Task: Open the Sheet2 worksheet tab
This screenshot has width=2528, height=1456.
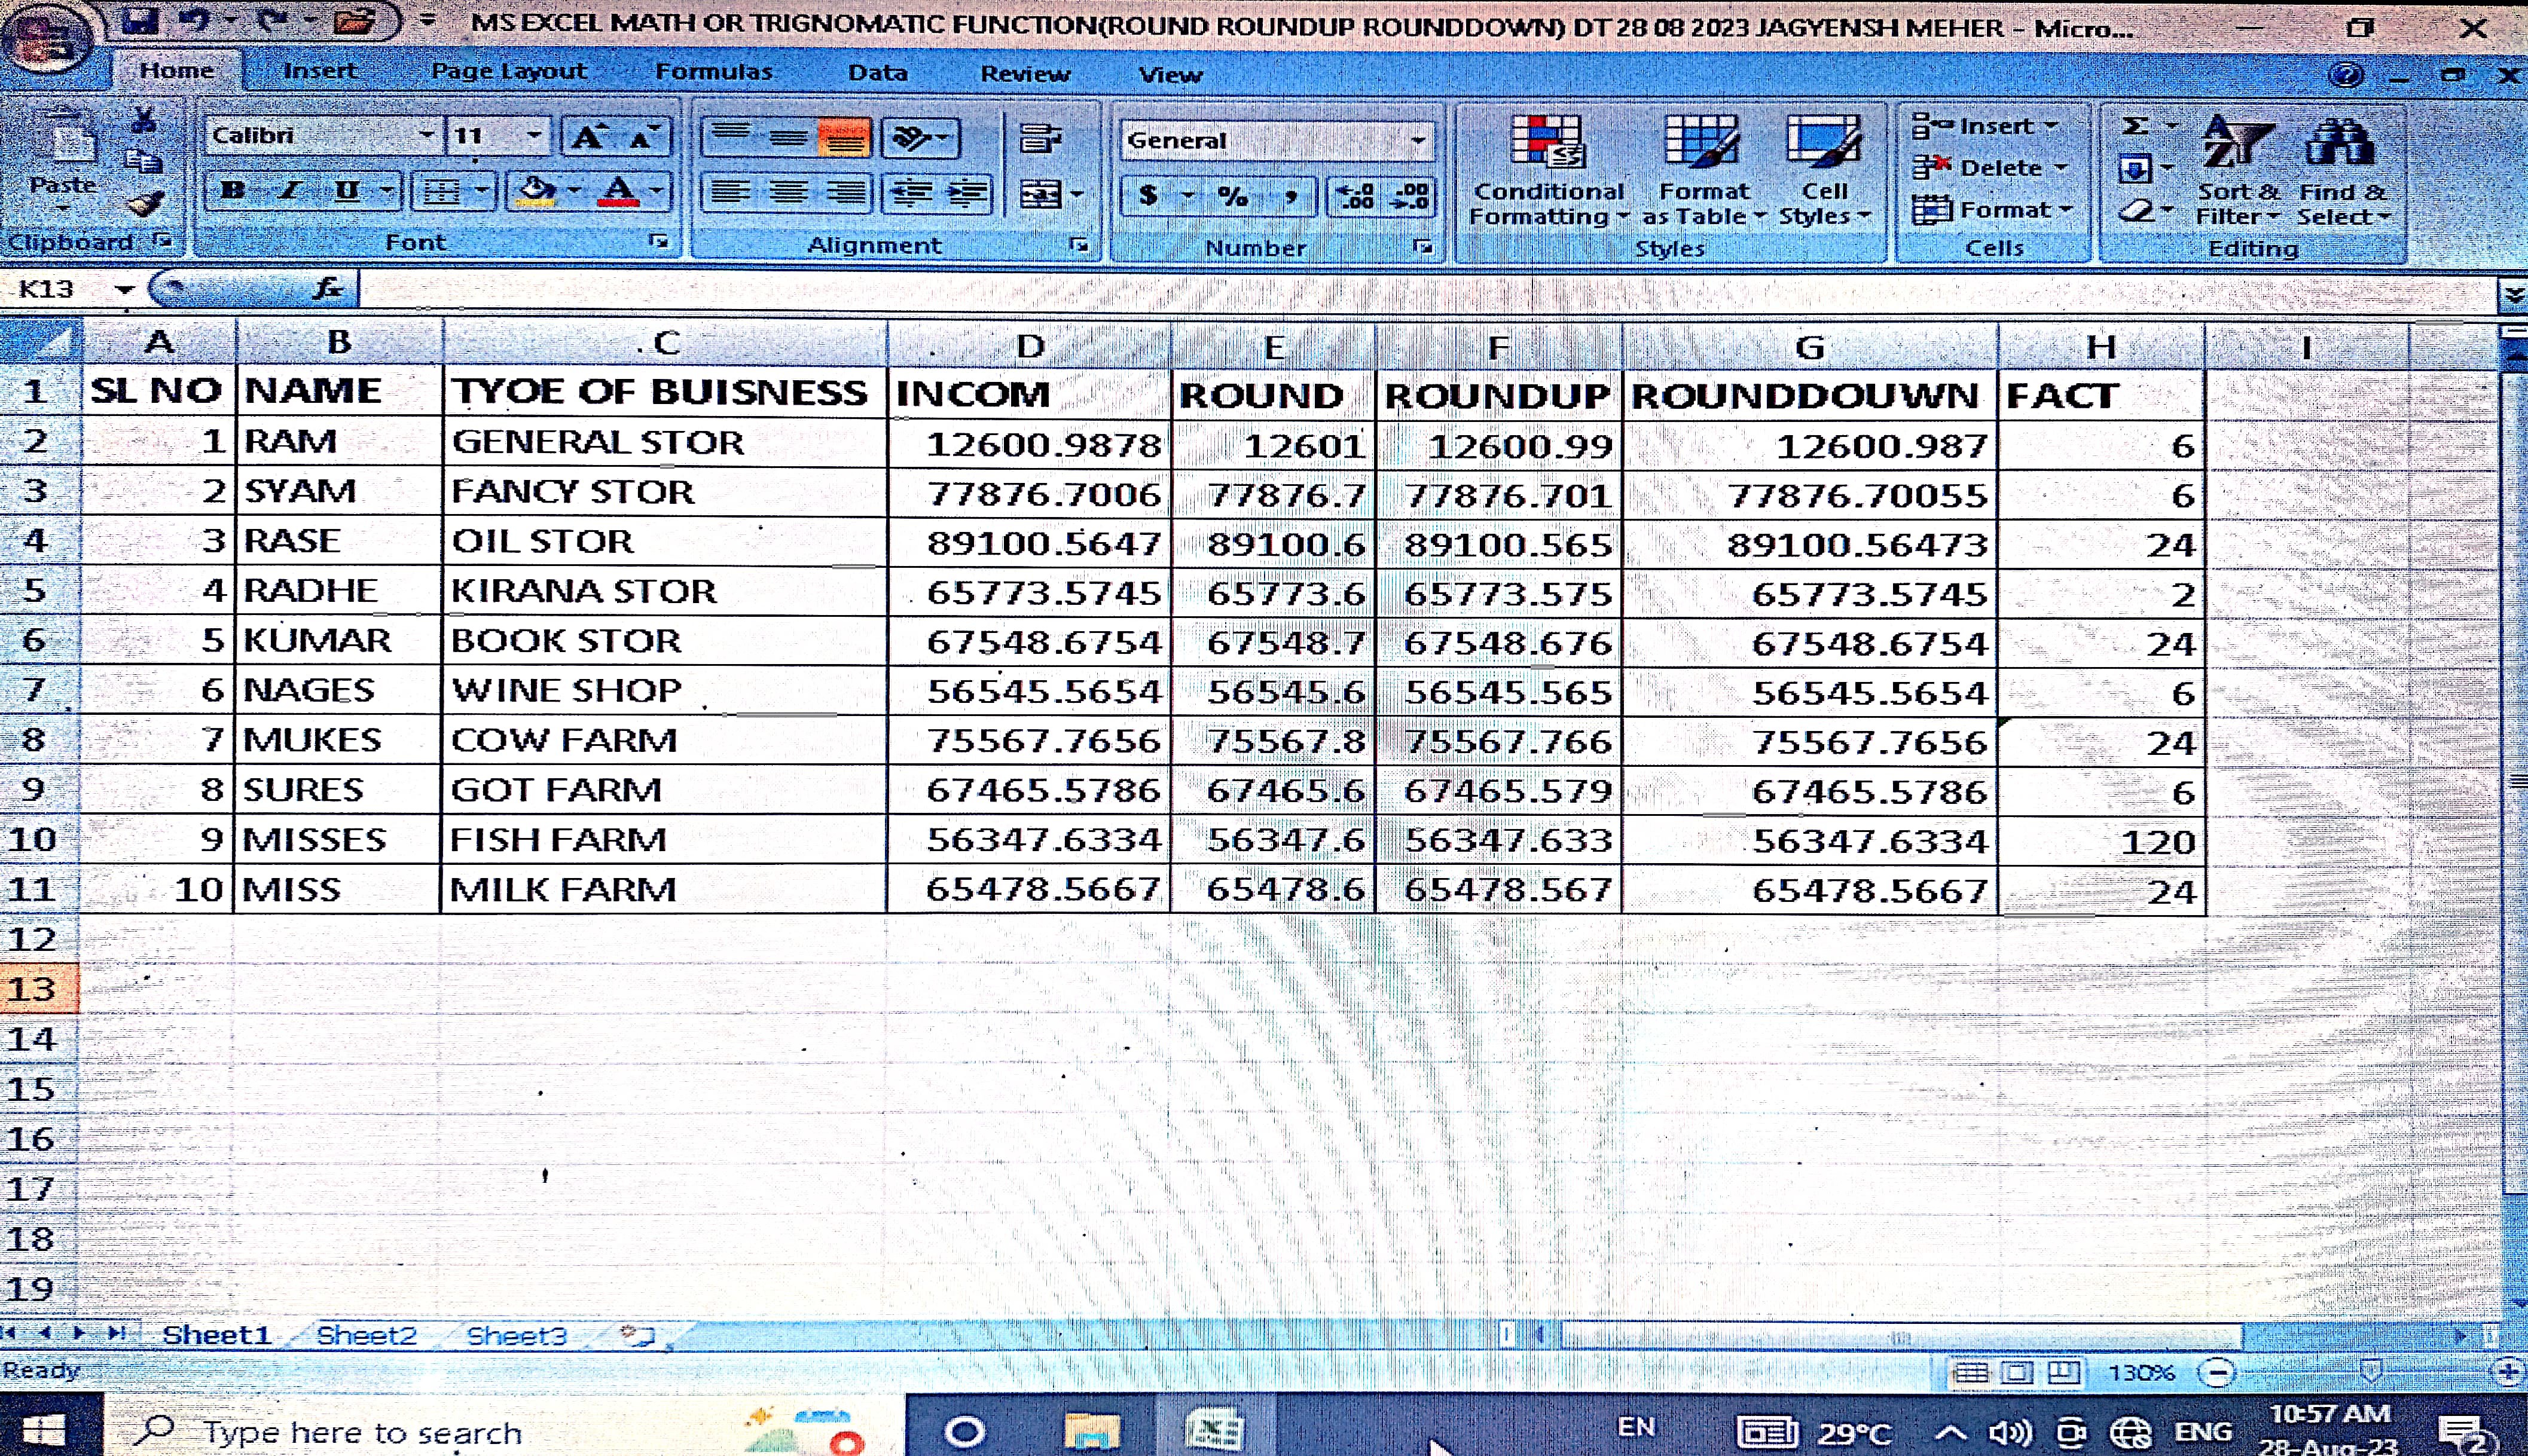Action: pos(365,1335)
